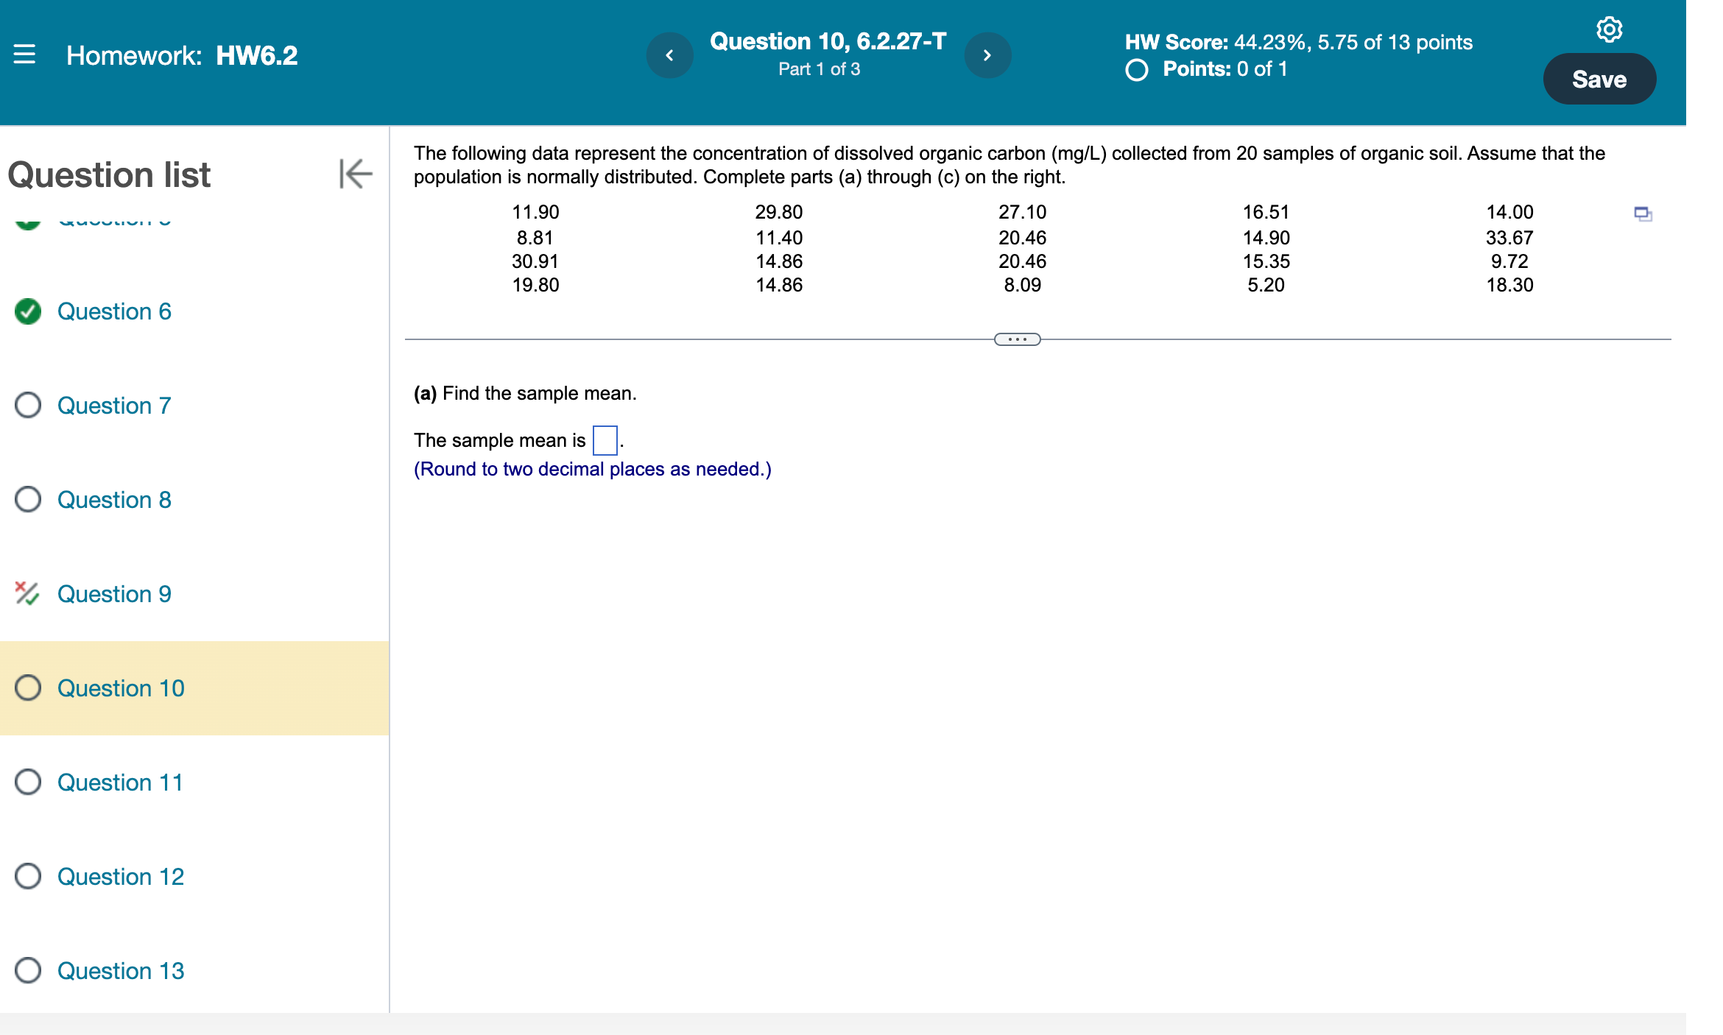Select Question 10 in question list
1723x1035 pixels.
[121, 688]
